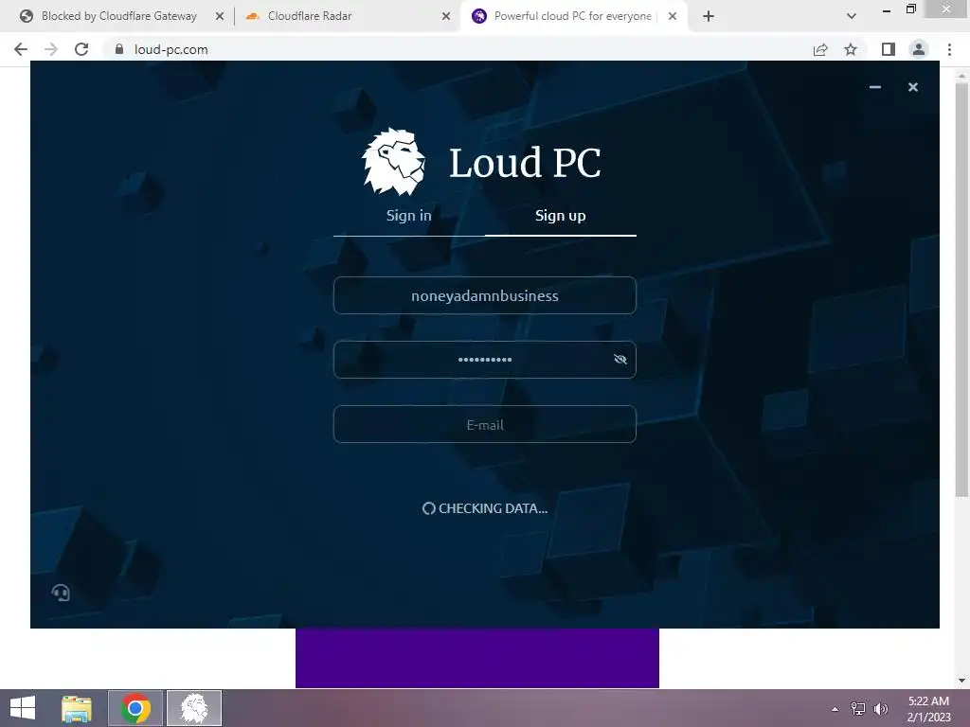
Task: Open the Chrome three-dot menu
Action: [x=949, y=49]
